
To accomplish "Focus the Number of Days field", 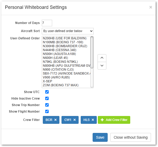I will 47,23.
